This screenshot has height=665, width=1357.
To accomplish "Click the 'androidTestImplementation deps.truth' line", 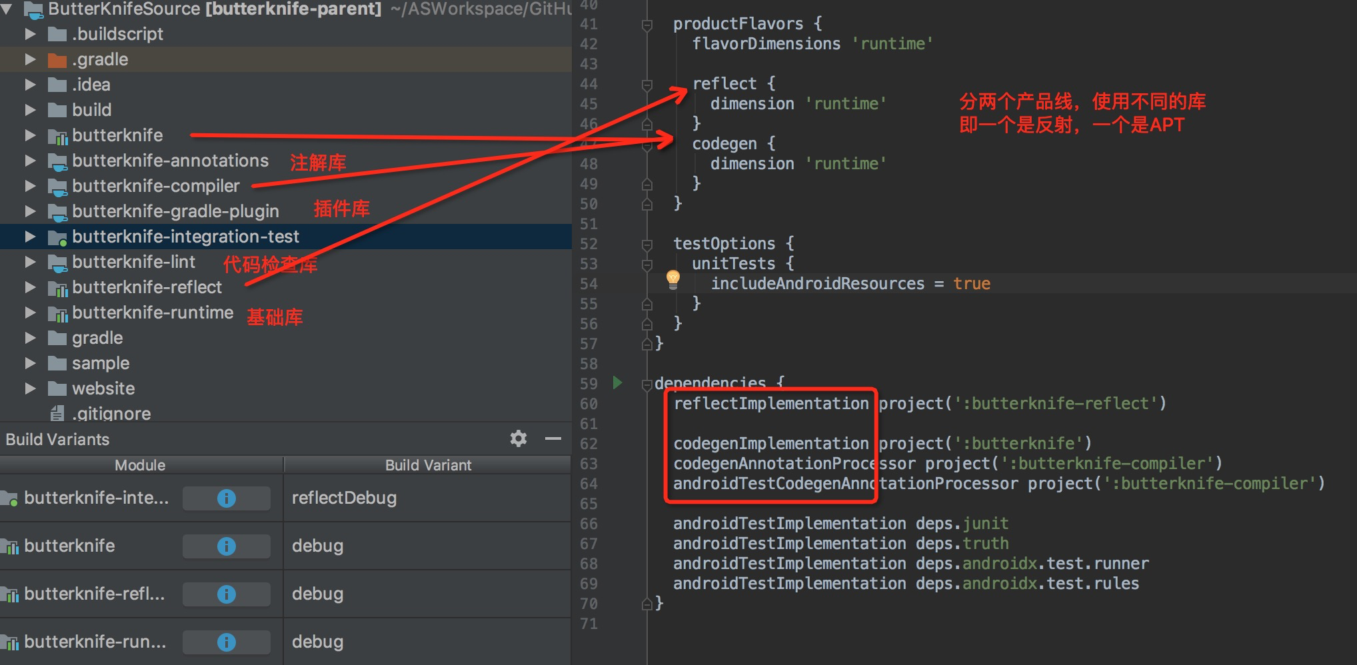I will coord(840,544).
